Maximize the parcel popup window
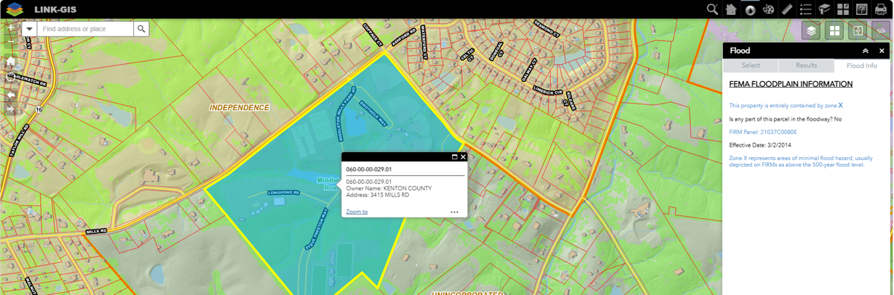This screenshot has width=894, height=295. point(454,157)
